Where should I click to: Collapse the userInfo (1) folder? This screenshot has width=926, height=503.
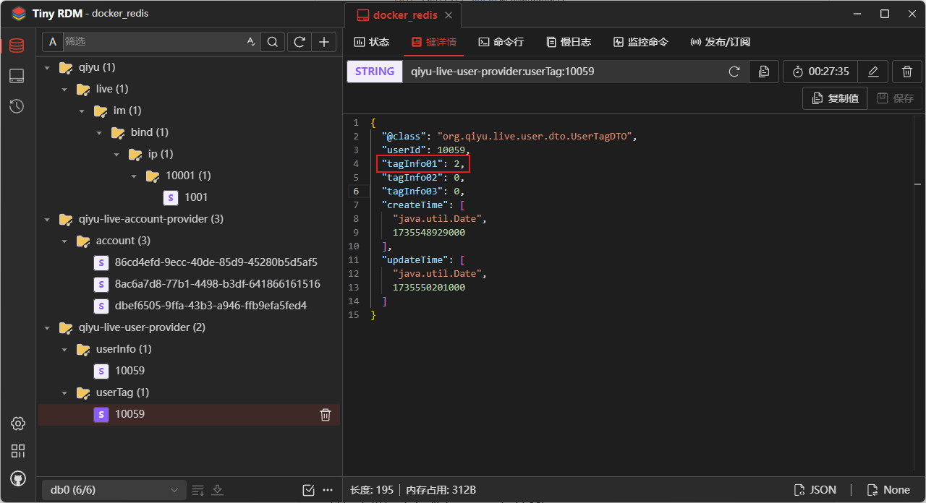64,349
